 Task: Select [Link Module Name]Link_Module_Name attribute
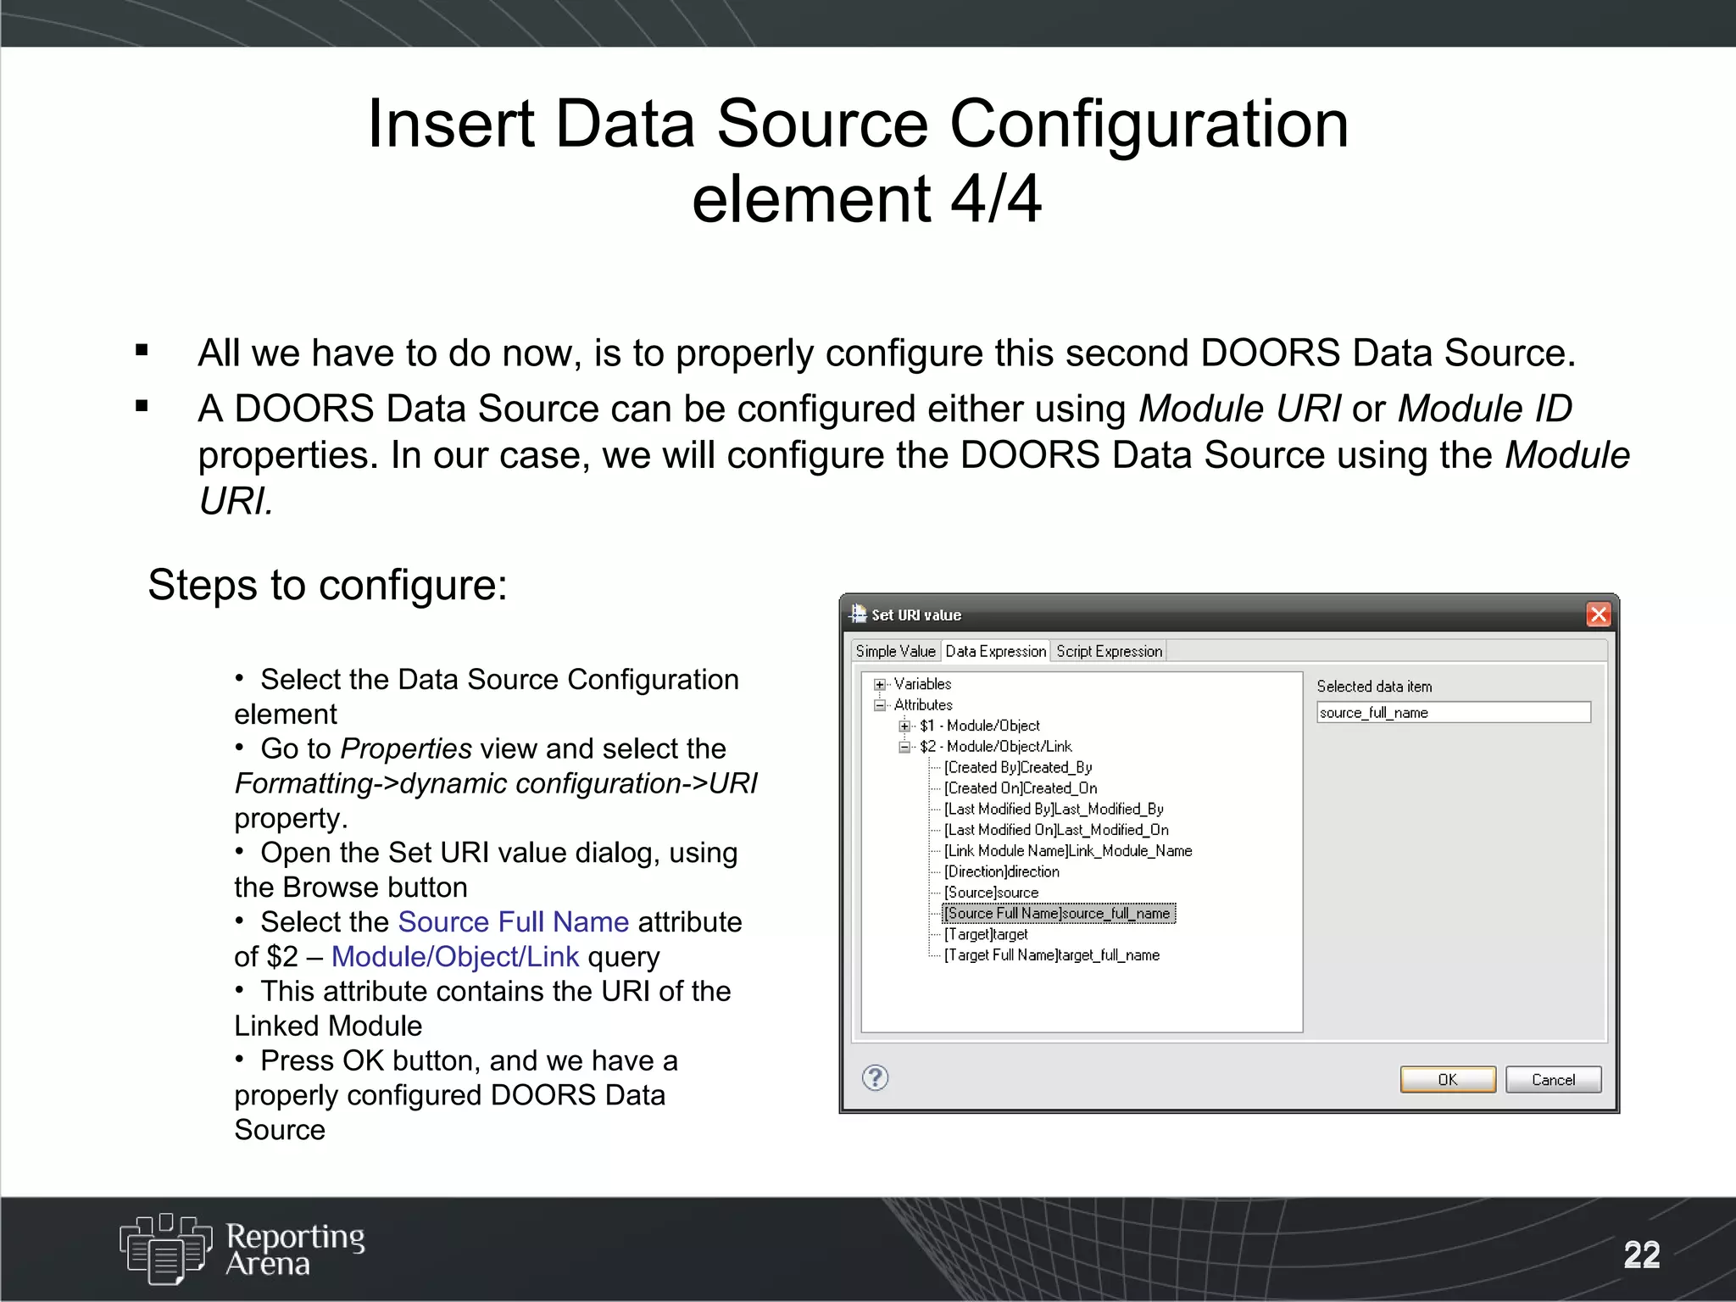[x=1068, y=851]
